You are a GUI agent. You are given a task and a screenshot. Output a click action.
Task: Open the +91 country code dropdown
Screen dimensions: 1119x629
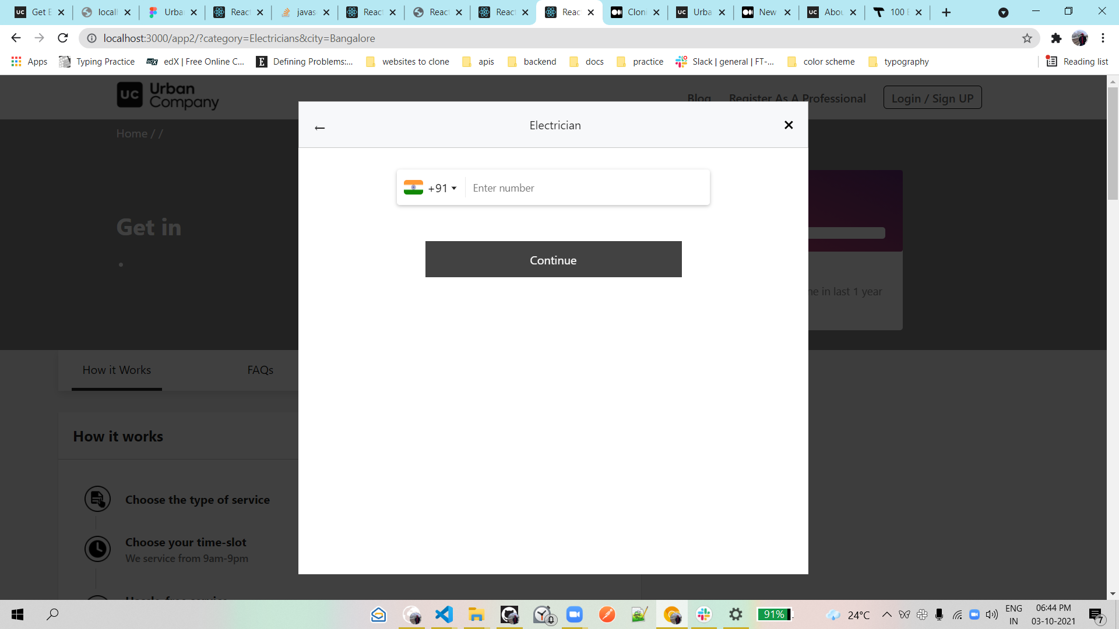[x=431, y=188]
